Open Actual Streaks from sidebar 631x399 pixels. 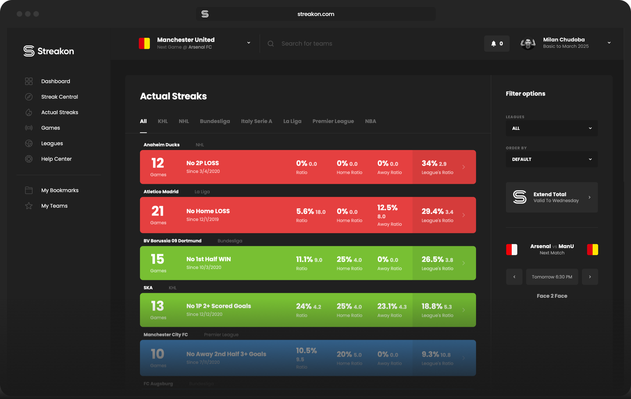point(60,112)
